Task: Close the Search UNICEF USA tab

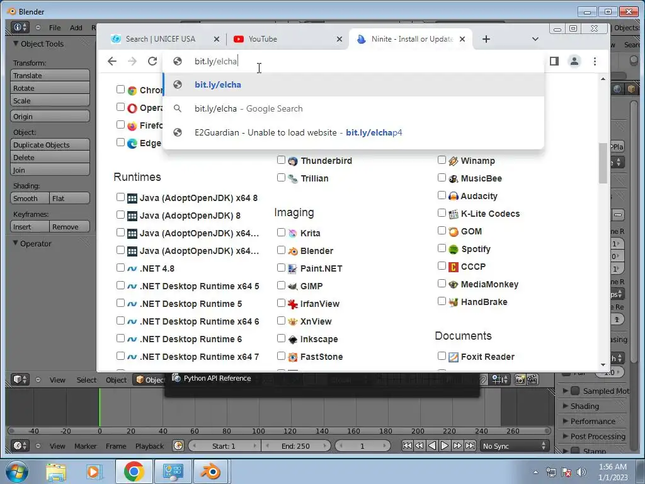Action: click(217, 39)
